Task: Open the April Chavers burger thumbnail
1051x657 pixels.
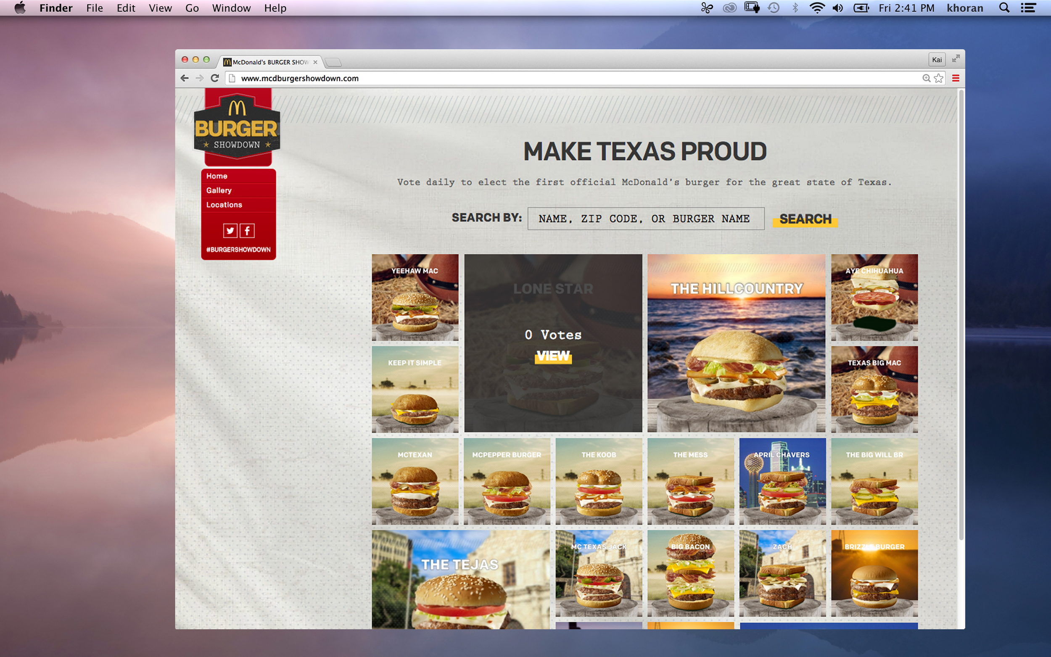Action: pyautogui.click(x=782, y=481)
